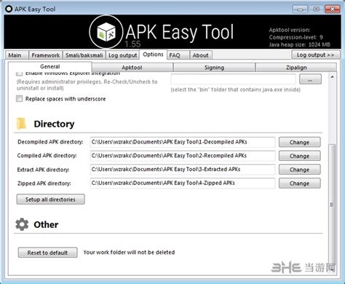
Task: Click the title bar app icon
Action: [x=9, y=9]
